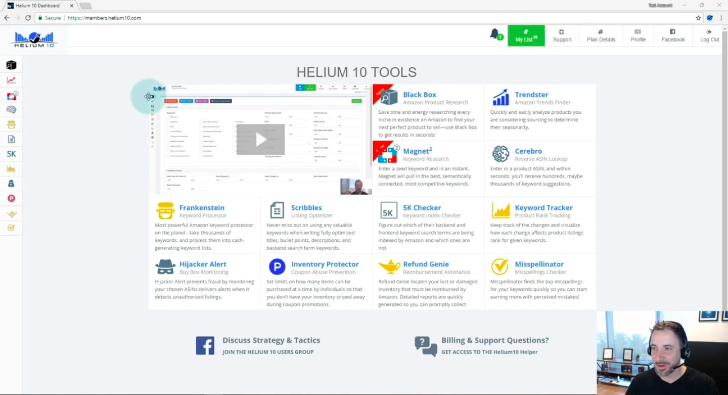Open Inventory Protector P icon in sidebar
The height and width of the screenshot is (395, 728).
[x=11, y=198]
